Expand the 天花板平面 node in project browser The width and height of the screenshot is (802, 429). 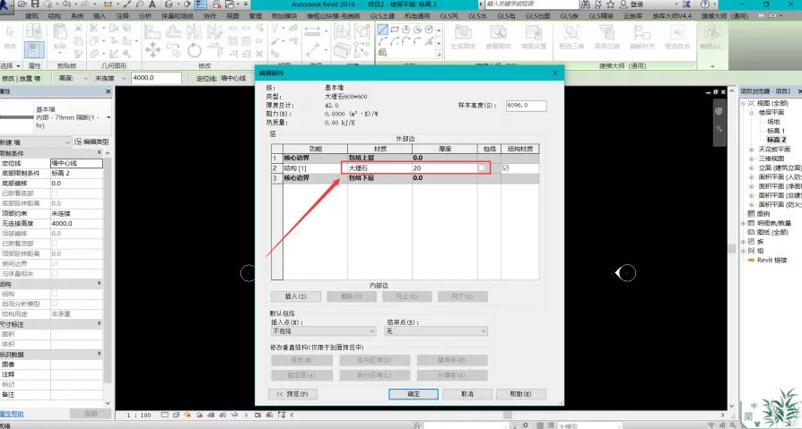(x=751, y=150)
